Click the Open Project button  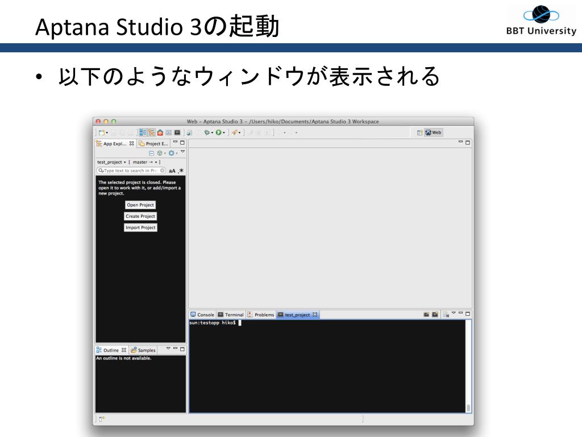tap(140, 205)
